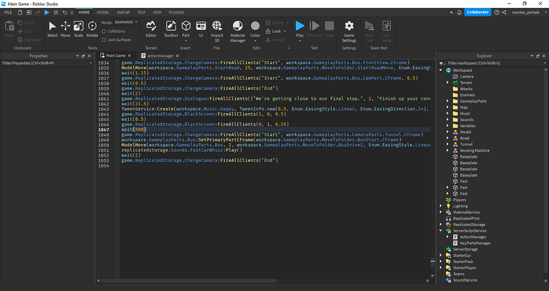Click the notifications bell icon
This screenshot has width=549, height=291.
459,12
